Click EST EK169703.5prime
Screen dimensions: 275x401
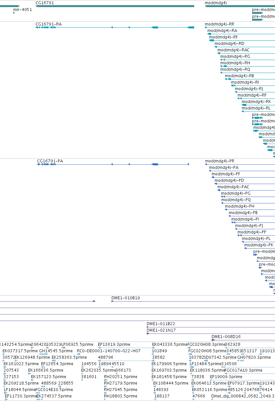click(x=169, y=370)
